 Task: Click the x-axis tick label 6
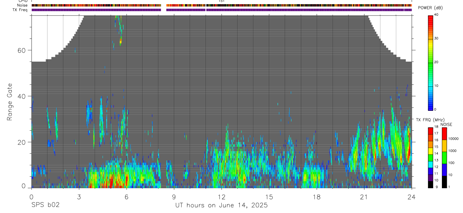[126, 197]
